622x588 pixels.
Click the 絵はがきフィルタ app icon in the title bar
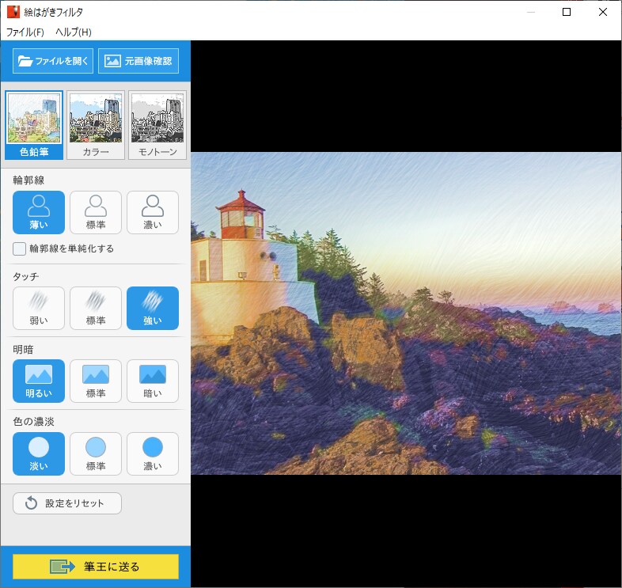[x=13, y=12]
